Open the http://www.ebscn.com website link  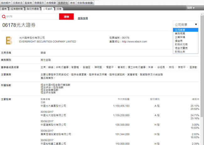(x=134, y=41)
